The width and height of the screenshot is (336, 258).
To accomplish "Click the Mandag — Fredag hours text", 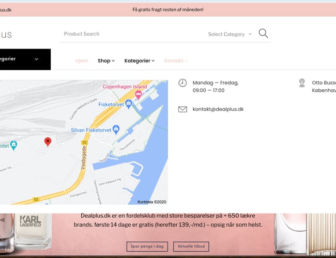I will [x=216, y=83].
